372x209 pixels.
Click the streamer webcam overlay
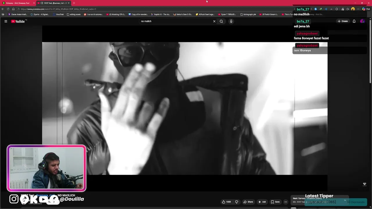(x=46, y=168)
